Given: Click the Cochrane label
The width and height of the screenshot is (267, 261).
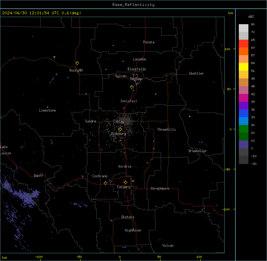Looking at the screenshot, I should 100,176.
